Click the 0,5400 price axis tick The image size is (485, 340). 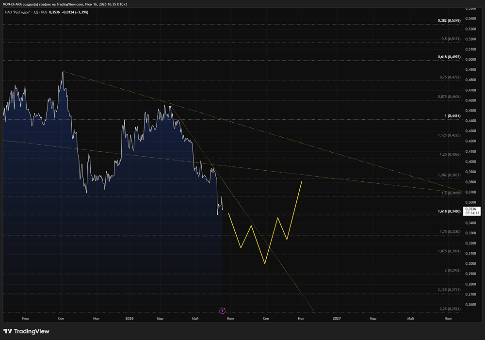coord(470,18)
